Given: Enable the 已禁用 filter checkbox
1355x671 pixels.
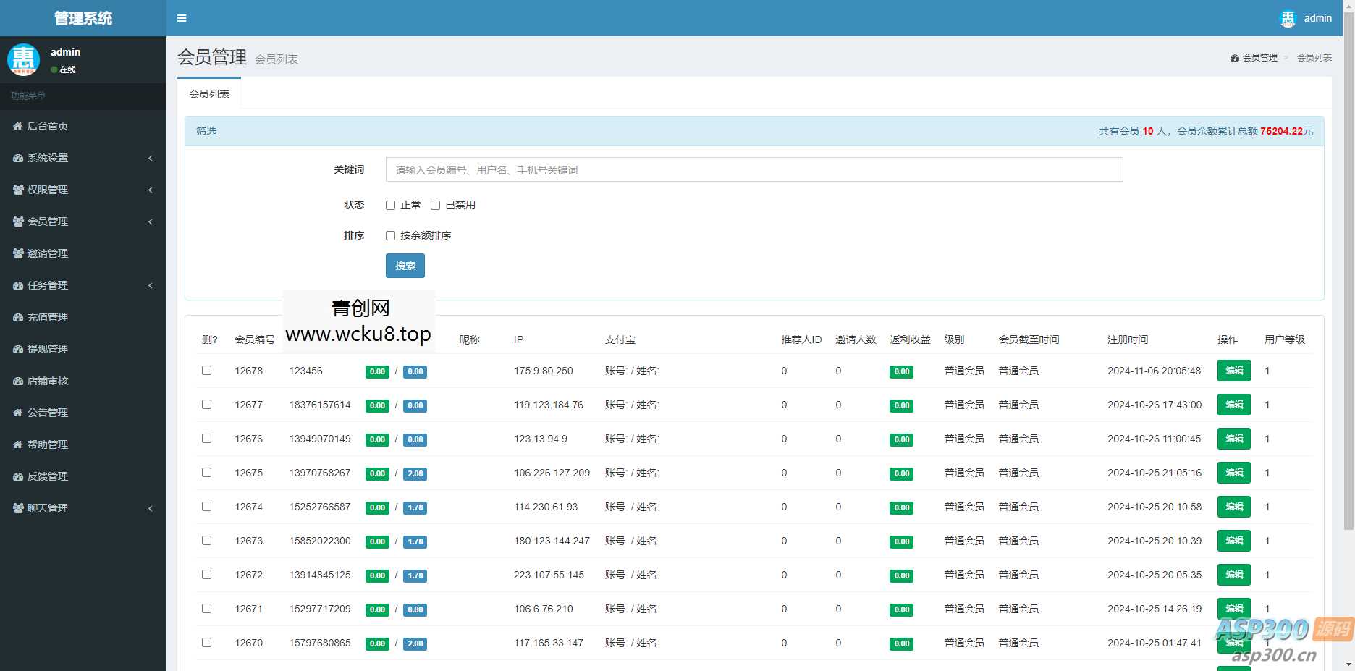Looking at the screenshot, I should tap(435, 205).
